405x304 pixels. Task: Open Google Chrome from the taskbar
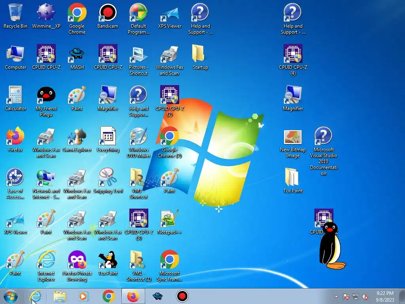coord(108,296)
